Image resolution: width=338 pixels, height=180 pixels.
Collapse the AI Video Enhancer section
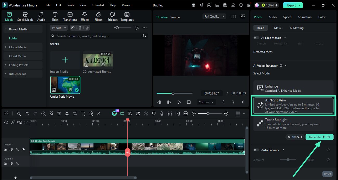pos(285,66)
